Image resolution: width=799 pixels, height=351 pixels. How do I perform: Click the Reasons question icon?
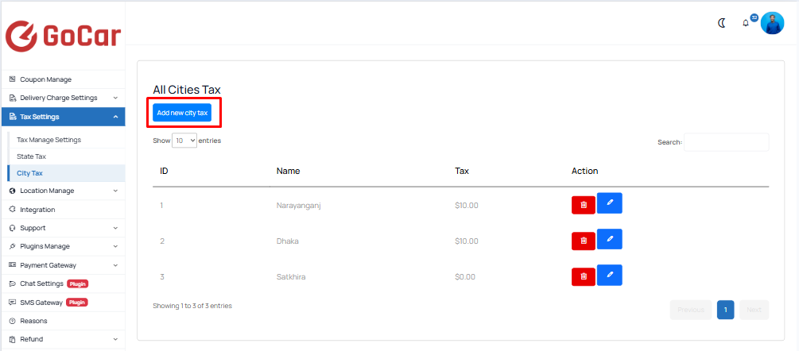(13, 321)
